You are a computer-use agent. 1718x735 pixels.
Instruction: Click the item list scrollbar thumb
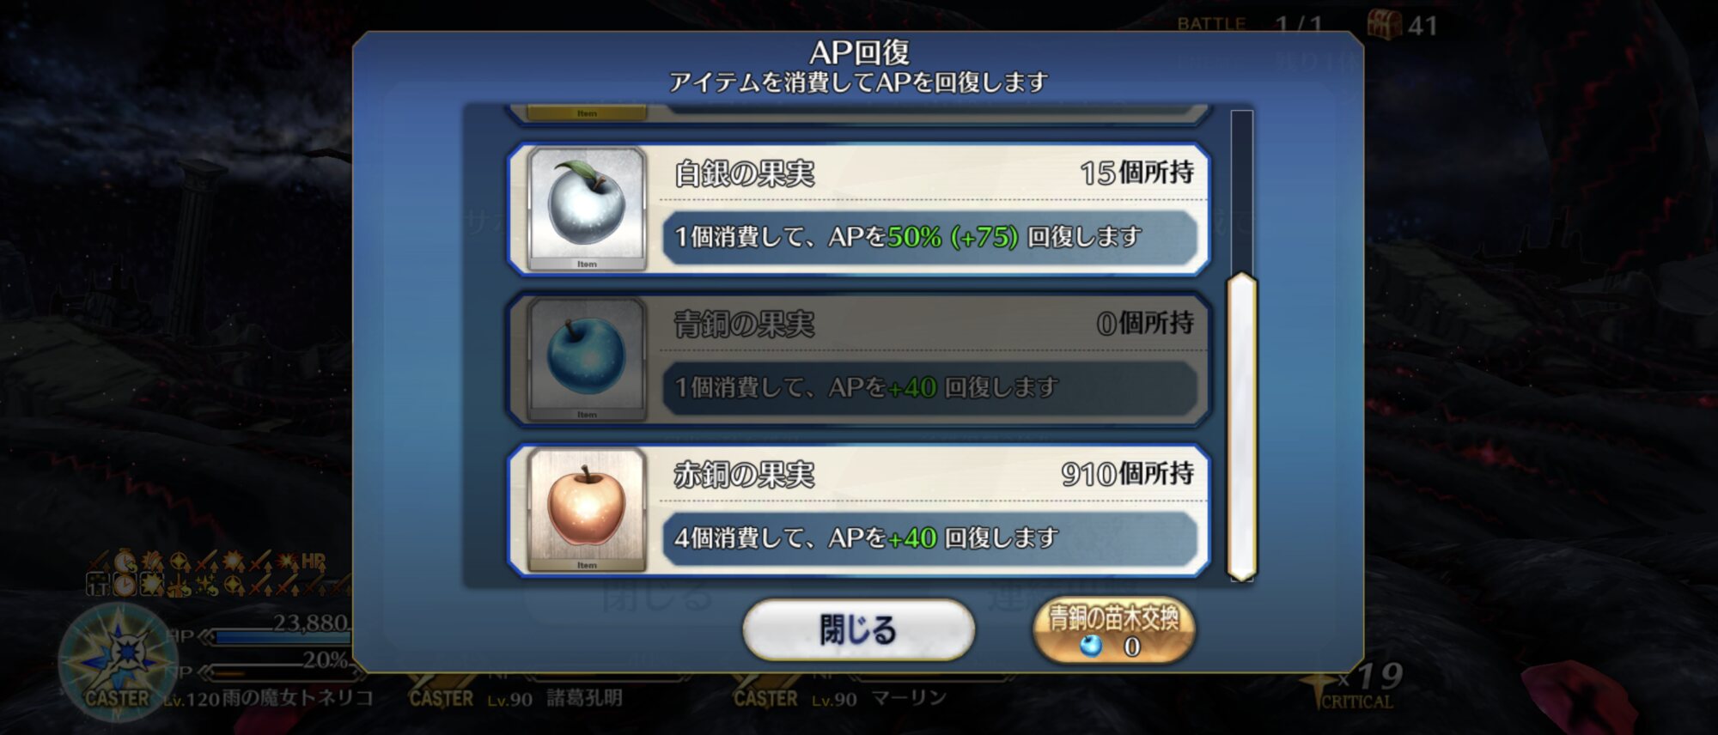(x=1241, y=426)
